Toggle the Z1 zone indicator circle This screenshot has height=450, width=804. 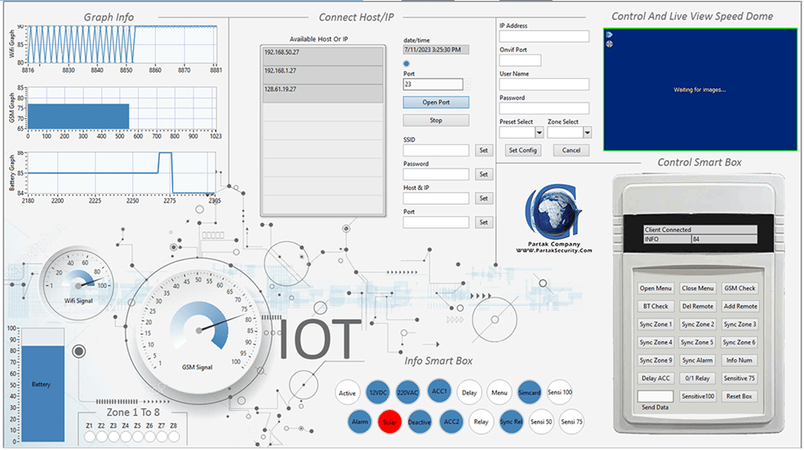[x=89, y=437]
